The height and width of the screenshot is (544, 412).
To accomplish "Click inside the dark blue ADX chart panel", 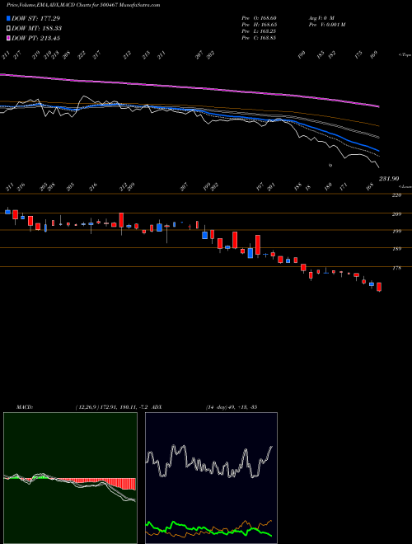I will tap(211, 478).
